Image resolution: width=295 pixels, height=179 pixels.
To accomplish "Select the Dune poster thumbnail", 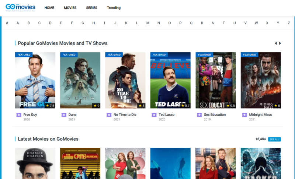I will coord(80,80).
